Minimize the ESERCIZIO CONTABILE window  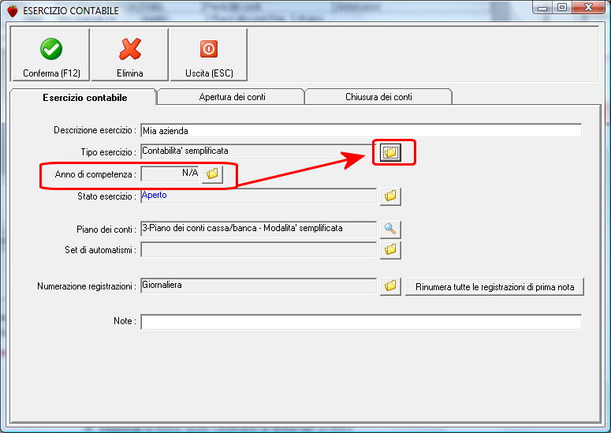click(543, 8)
